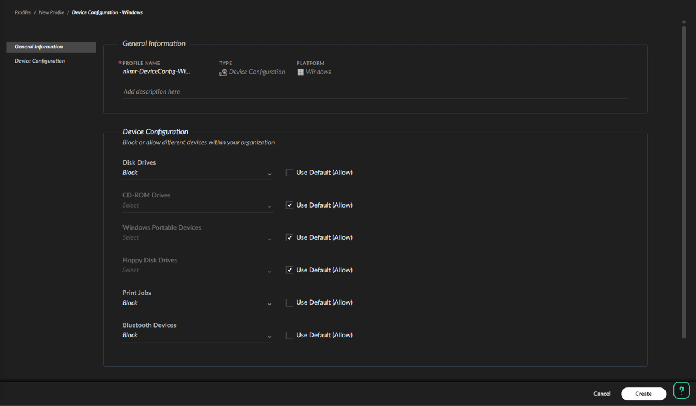Click the vertical page scrollbar
This screenshot has height=406, width=696.
(684, 180)
